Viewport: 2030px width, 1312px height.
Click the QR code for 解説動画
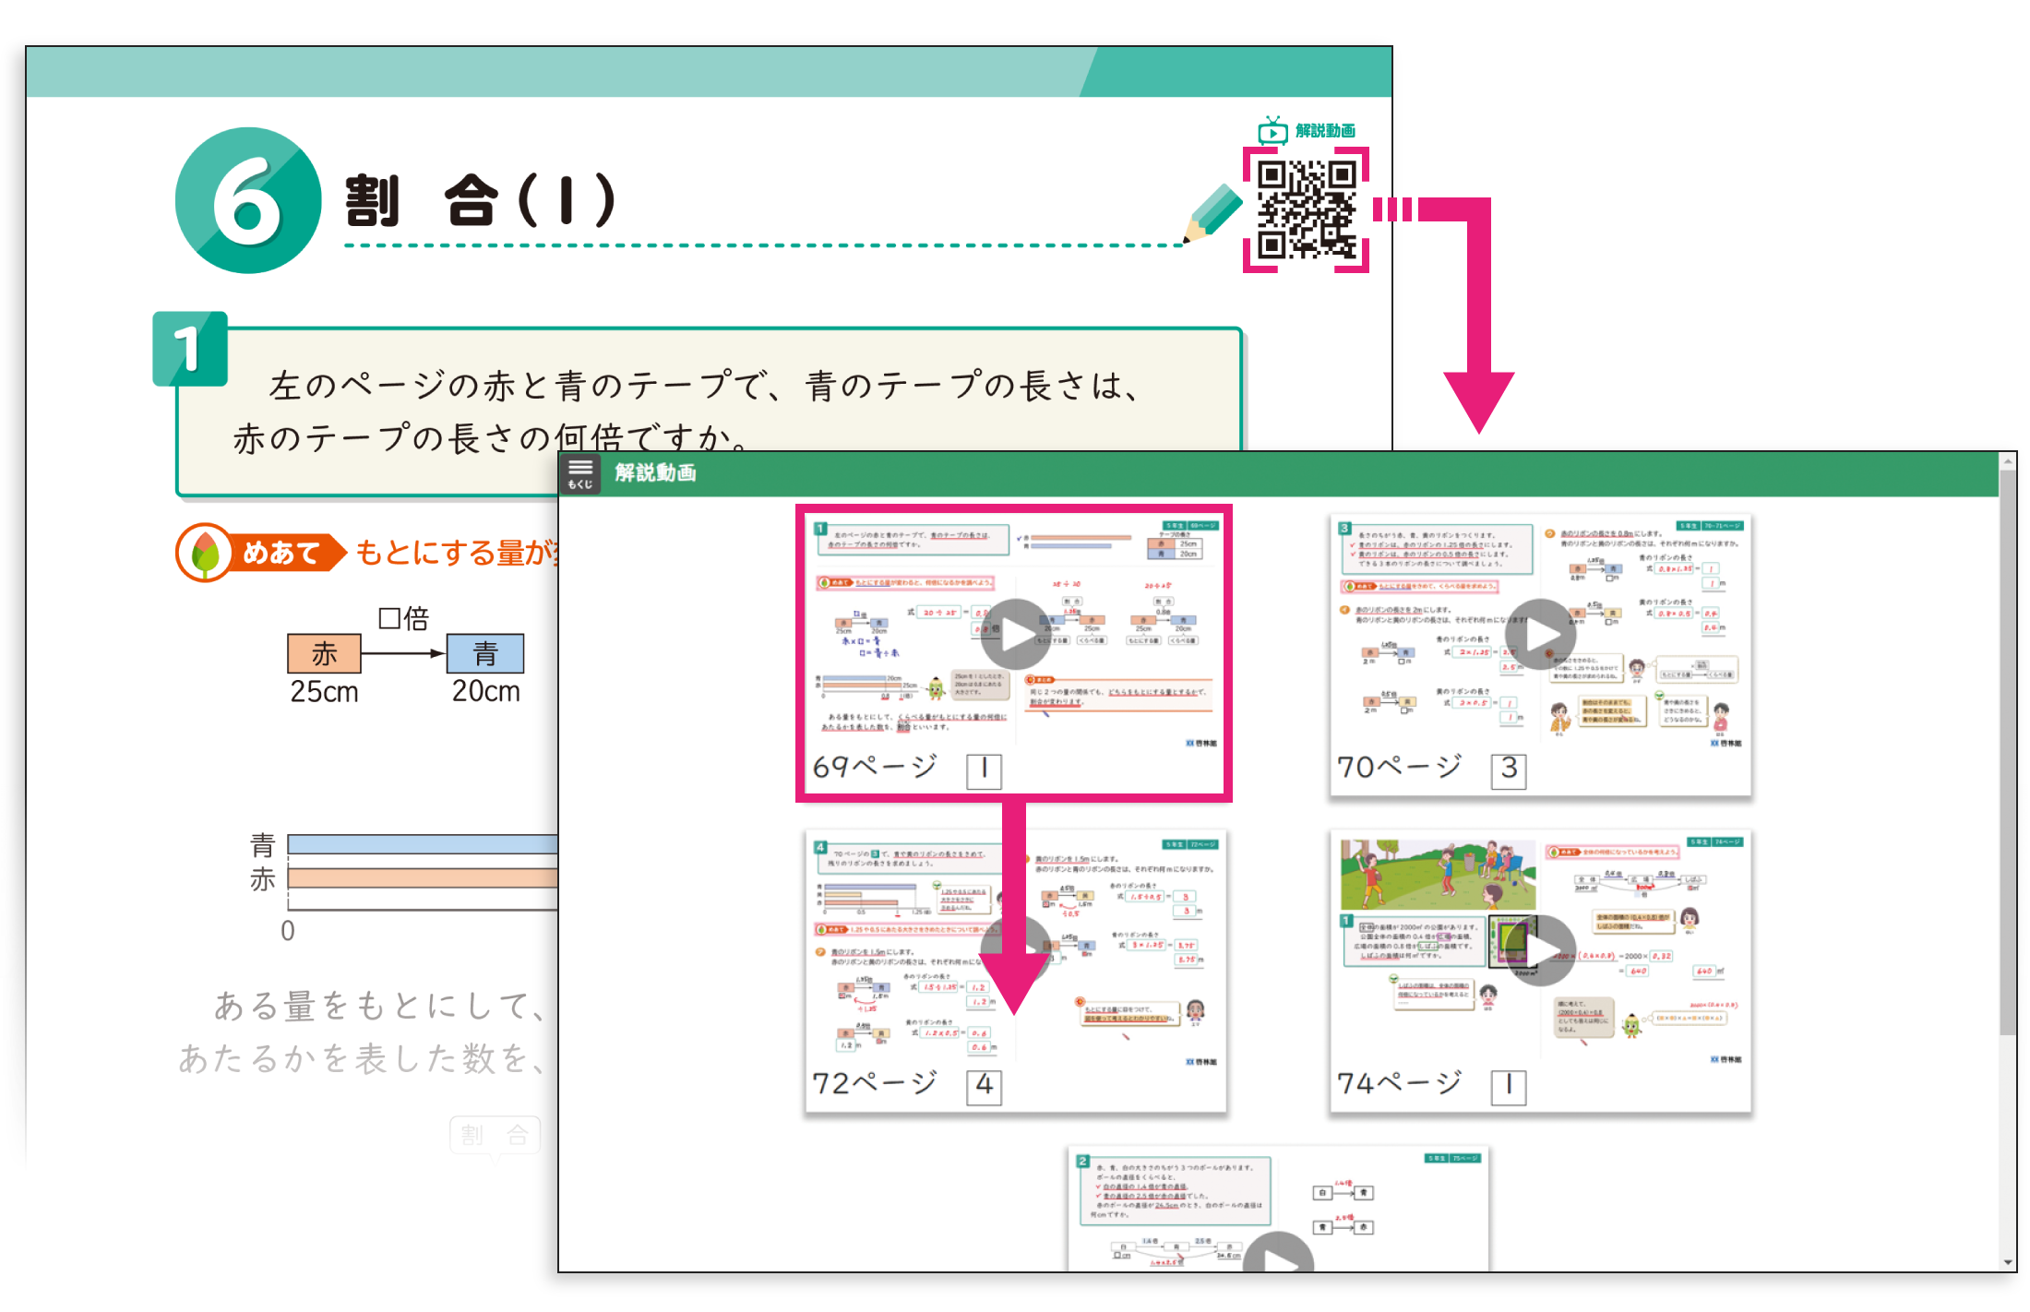point(1307,210)
